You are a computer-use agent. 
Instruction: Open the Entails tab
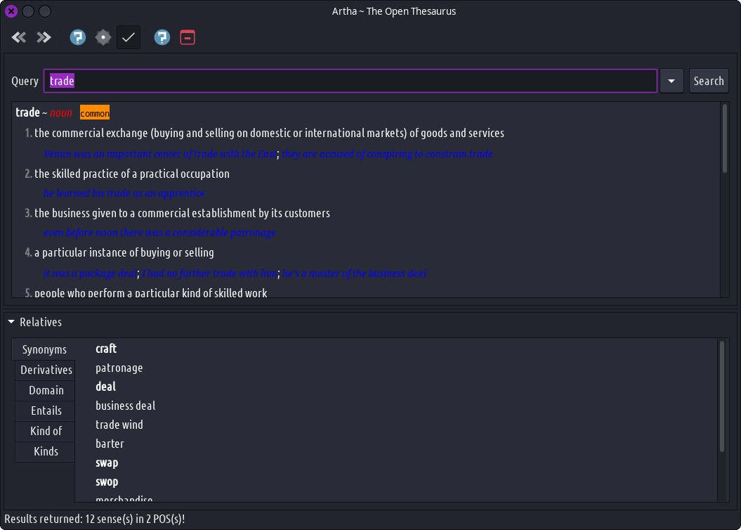46,411
